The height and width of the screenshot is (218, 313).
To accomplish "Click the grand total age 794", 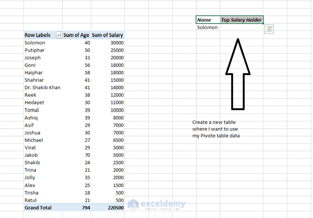I will click(86, 208).
